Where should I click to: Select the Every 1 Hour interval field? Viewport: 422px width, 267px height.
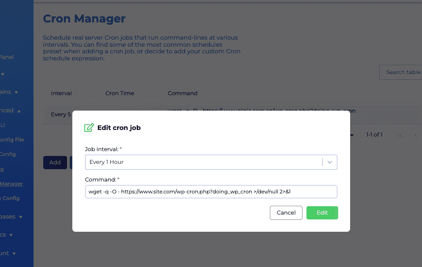[x=211, y=162]
